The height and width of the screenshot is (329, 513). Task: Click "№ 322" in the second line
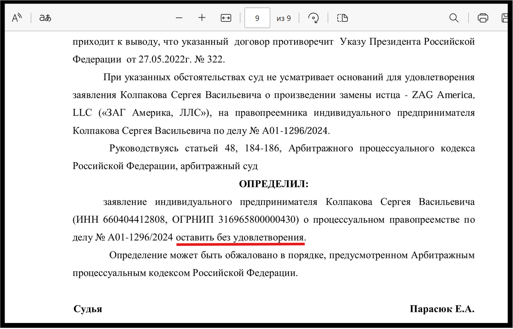[x=209, y=59]
